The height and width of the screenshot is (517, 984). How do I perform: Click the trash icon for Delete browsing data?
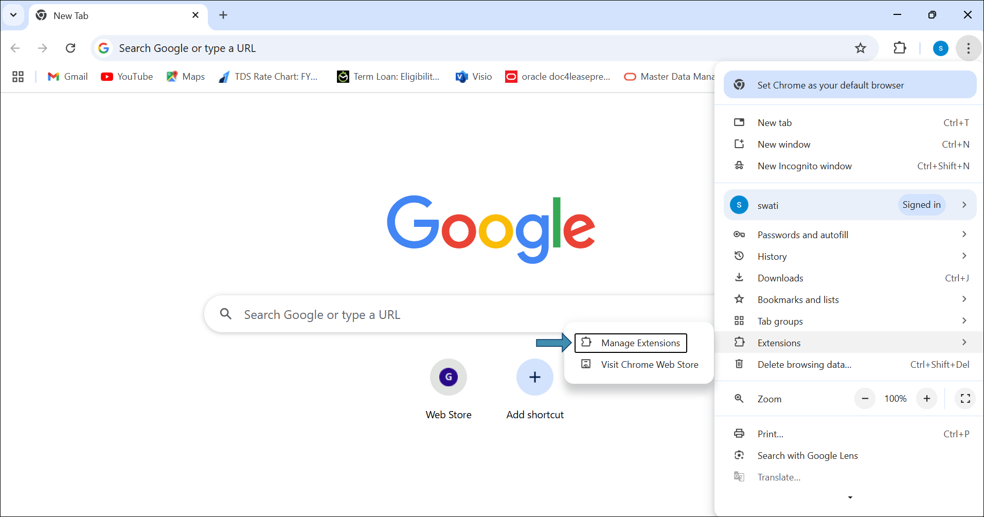(x=739, y=364)
